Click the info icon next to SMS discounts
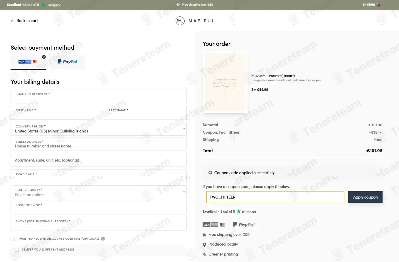This screenshot has height=262, width=399. (x=103, y=239)
